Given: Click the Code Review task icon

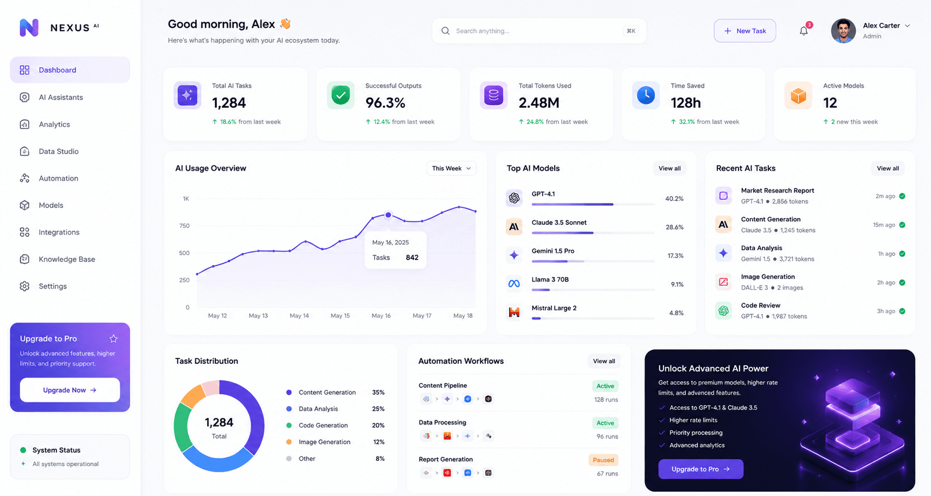Looking at the screenshot, I should coord(723,311).
